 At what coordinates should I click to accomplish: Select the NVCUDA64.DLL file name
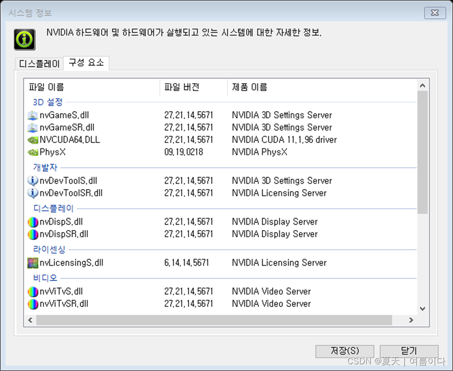tap(69, 140)
